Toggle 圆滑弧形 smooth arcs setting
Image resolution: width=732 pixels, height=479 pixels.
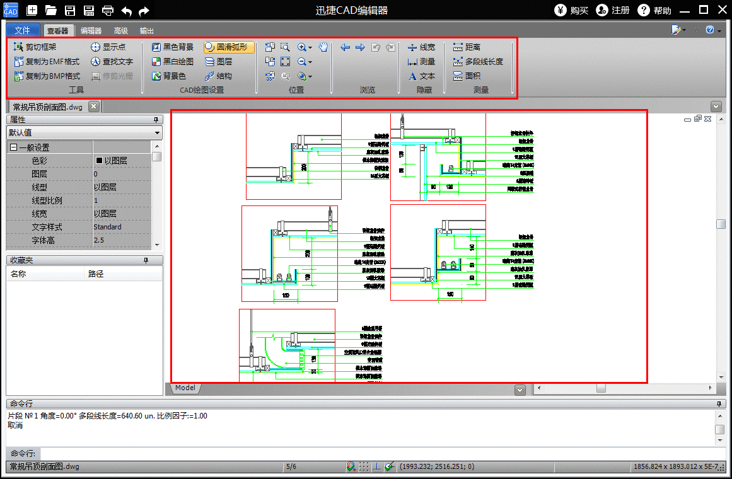click(x=228, y=47)
